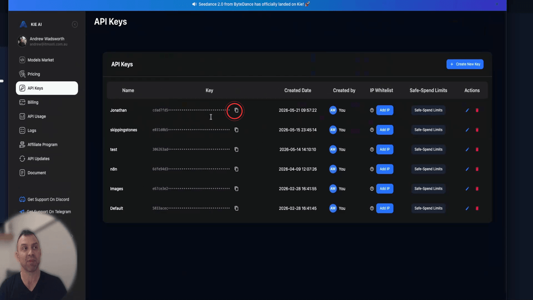Open IP whitelist help icon in Jonathan row
The height and width of the screenshot is (300, 533).
pyautogui.click(x=372, y=110)
